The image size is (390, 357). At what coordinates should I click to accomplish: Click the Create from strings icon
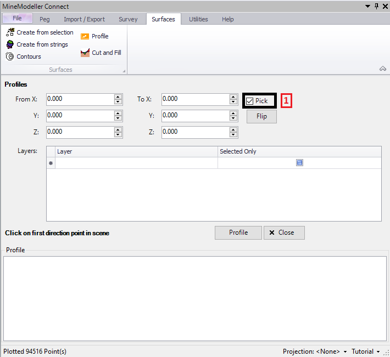[10, 44]
